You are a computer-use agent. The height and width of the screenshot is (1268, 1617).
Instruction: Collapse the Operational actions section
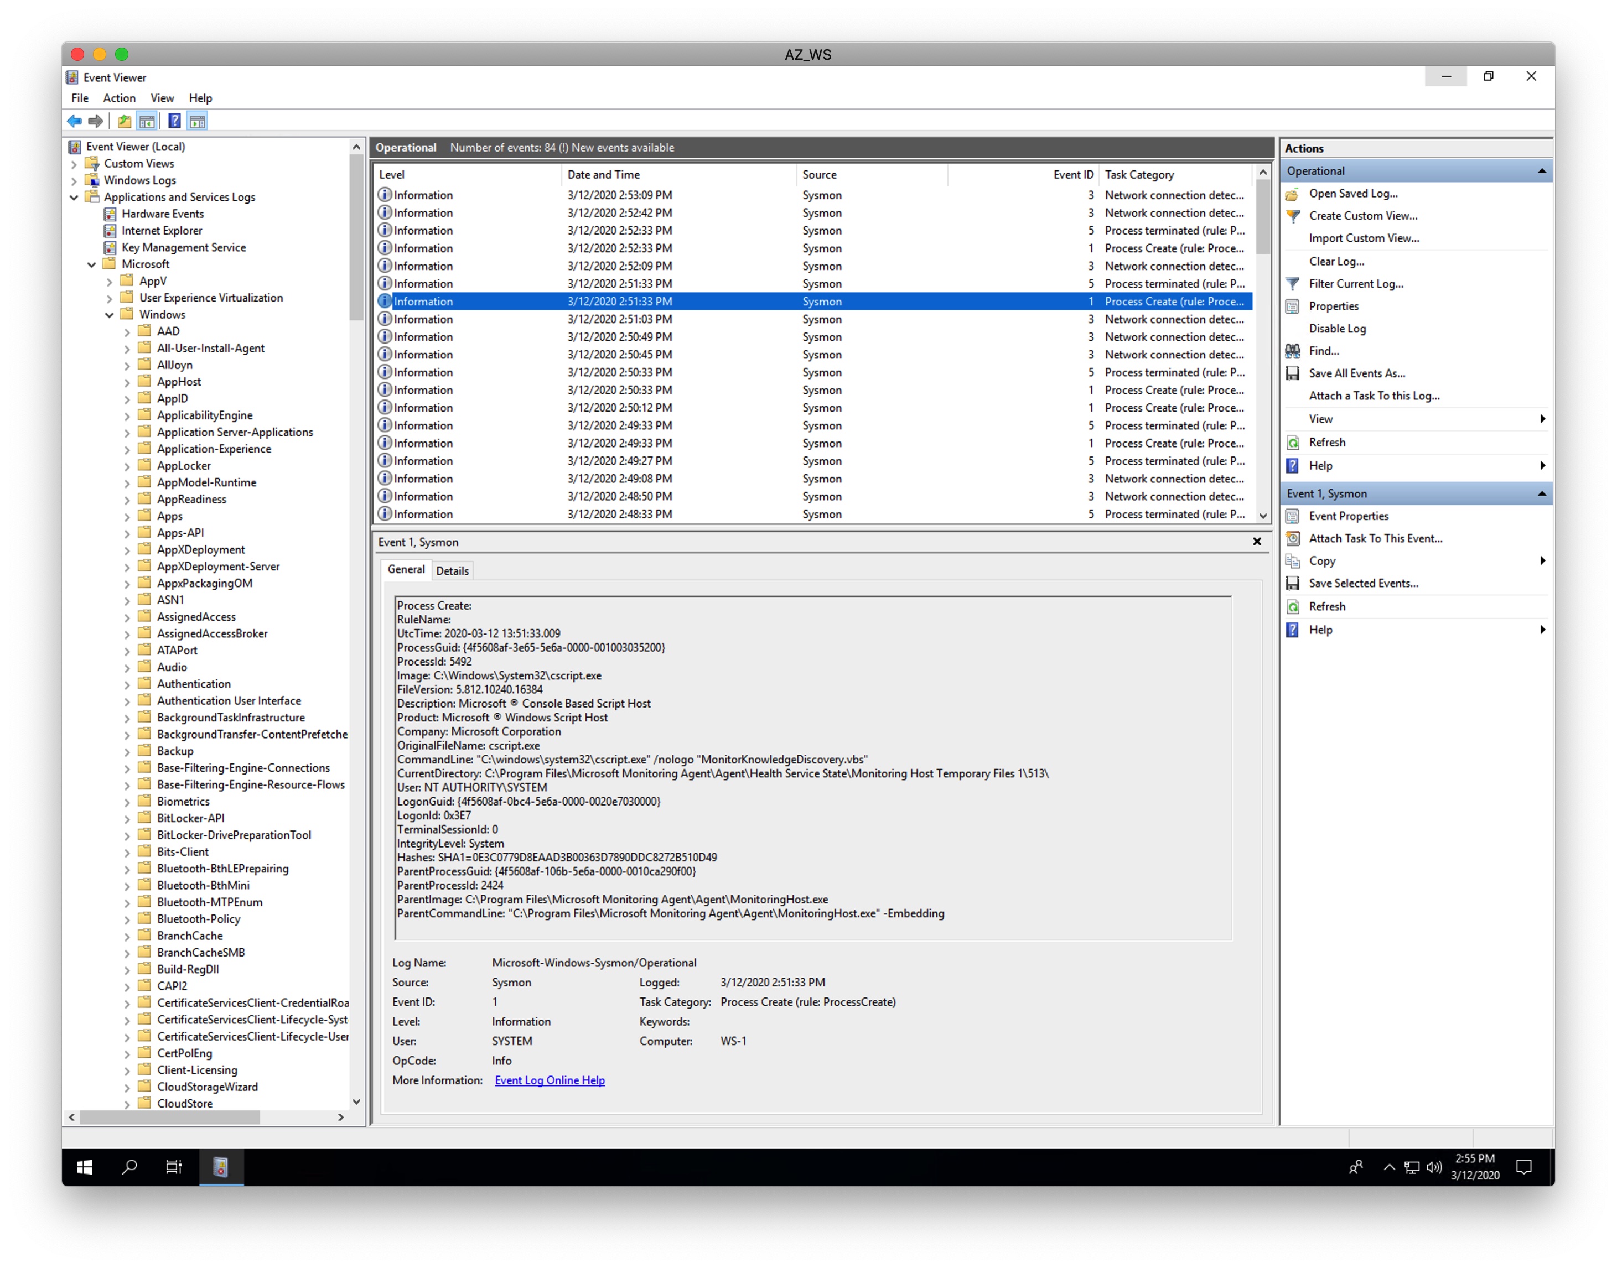[1541, 172]
